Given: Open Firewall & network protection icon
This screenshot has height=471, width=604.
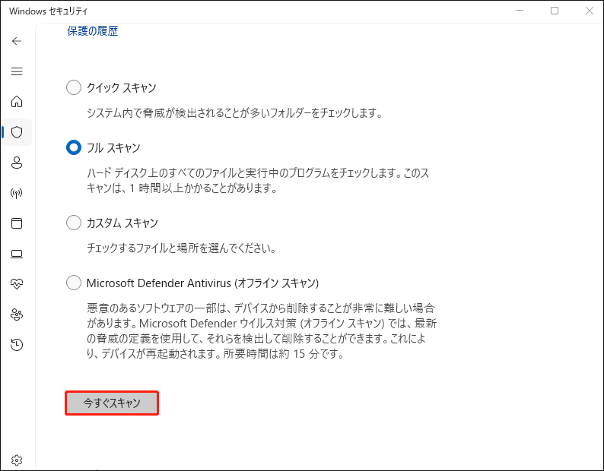Looking at the screenshot, I should 17,193.
